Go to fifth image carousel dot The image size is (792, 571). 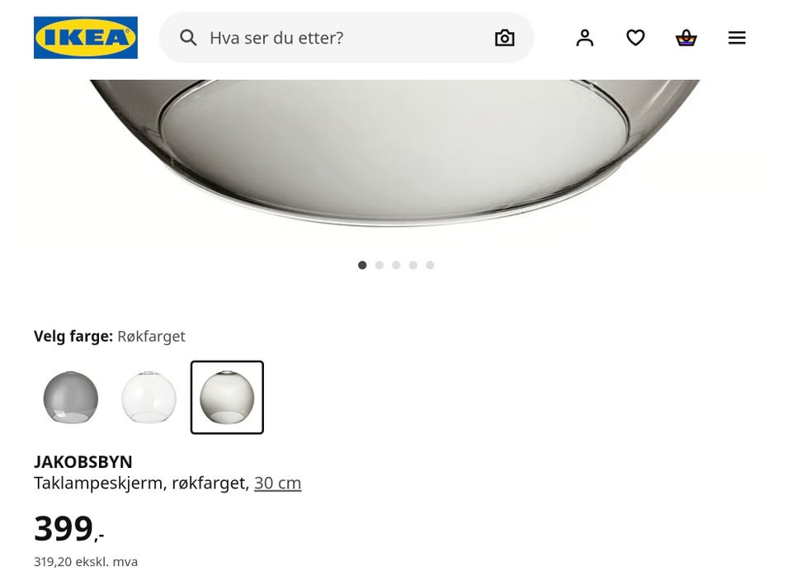430,266
